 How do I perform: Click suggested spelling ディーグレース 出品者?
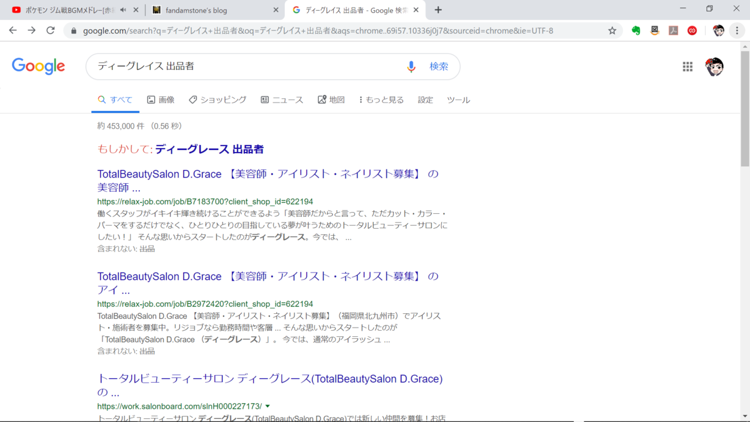click(209, 149)
